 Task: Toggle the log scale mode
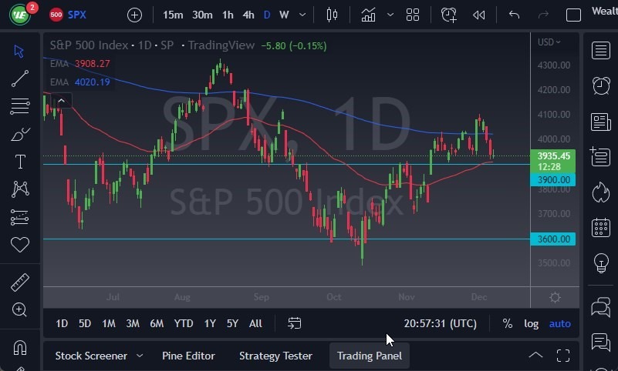[531, 323]
